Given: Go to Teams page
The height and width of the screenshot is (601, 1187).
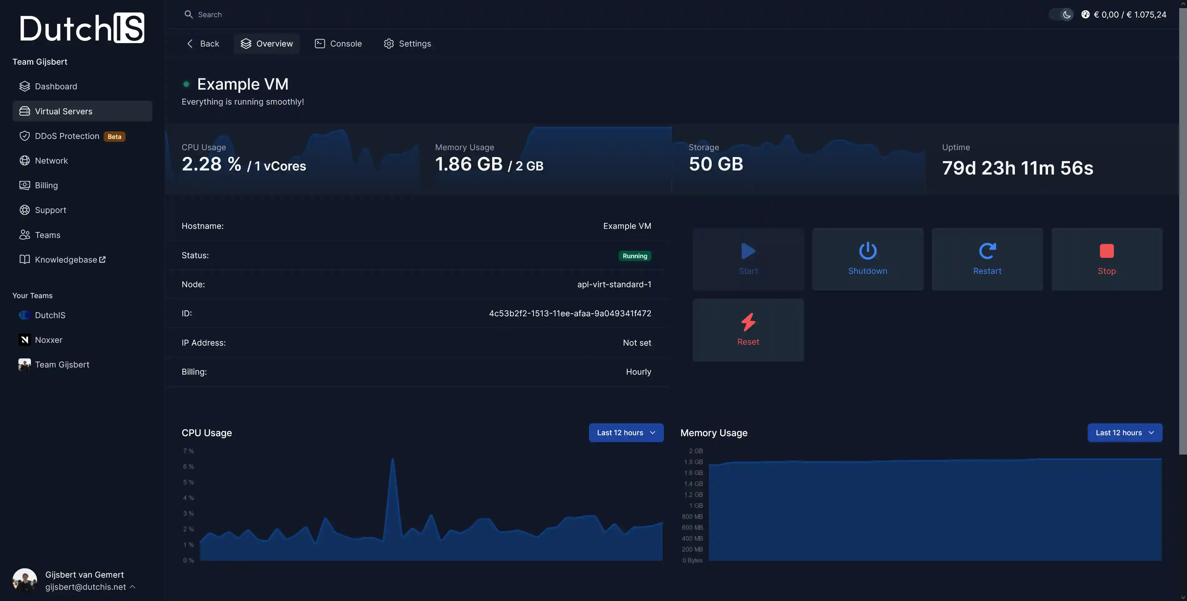Looking at the screenshot, I should (82, 235).
